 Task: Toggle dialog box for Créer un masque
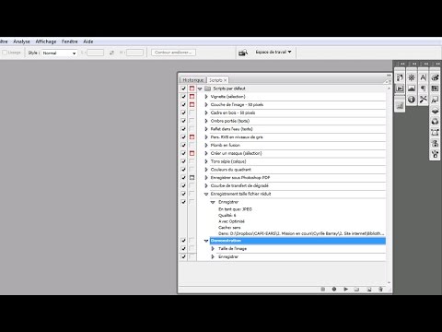(x=192, y=153)
